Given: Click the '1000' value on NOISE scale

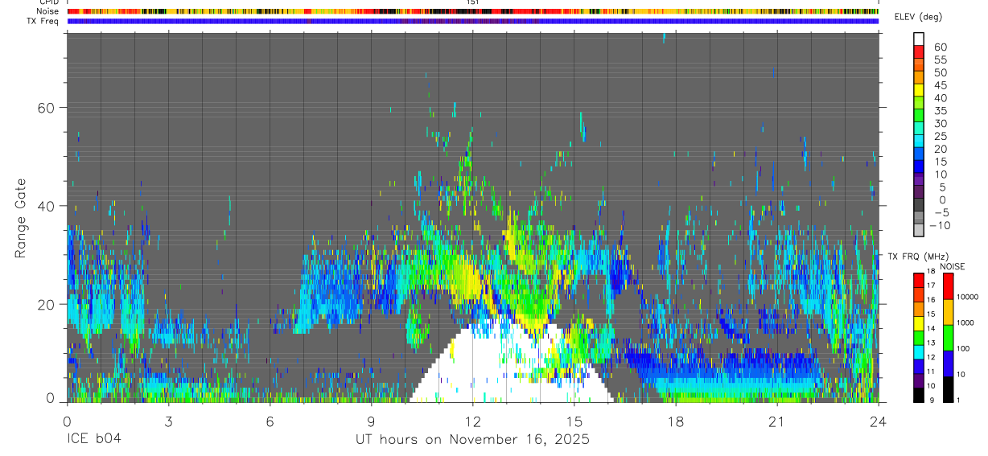Looking at the screenshot, I should pyautogui.click(x=965, y=322).
